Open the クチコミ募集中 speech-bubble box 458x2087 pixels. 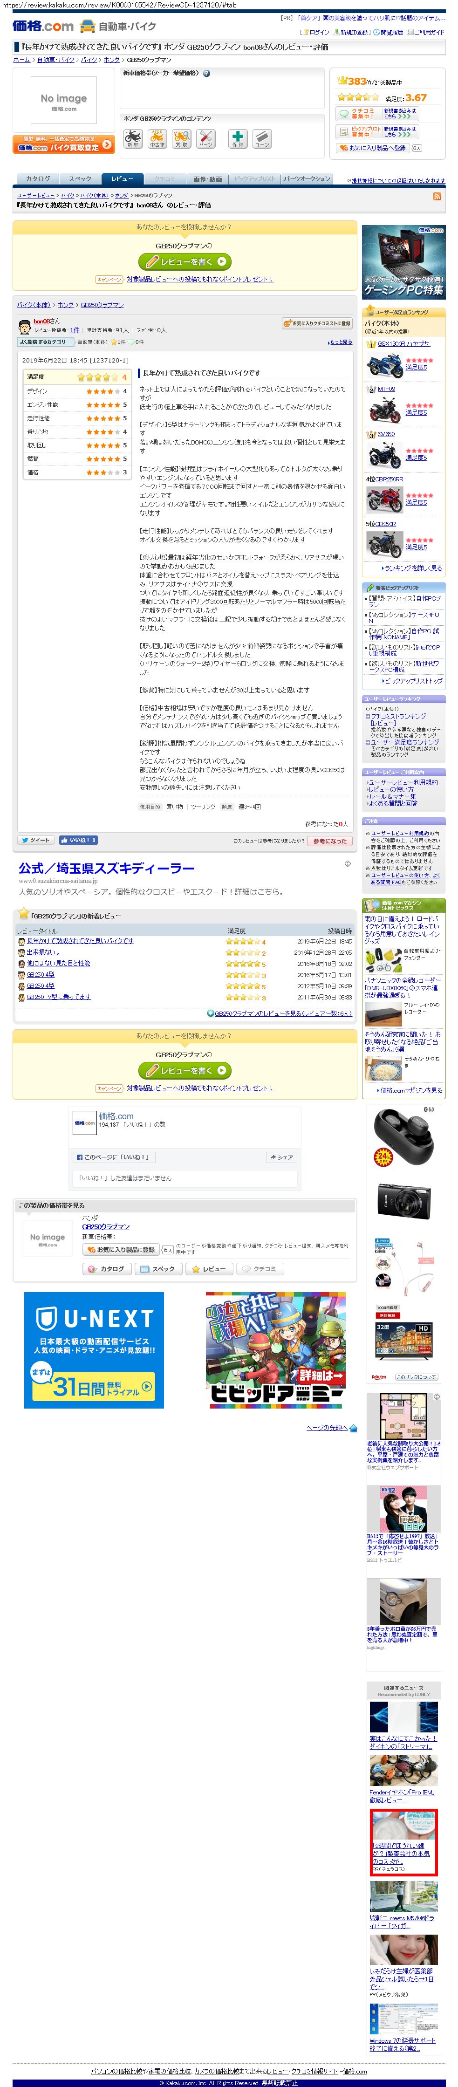(377, 113)
